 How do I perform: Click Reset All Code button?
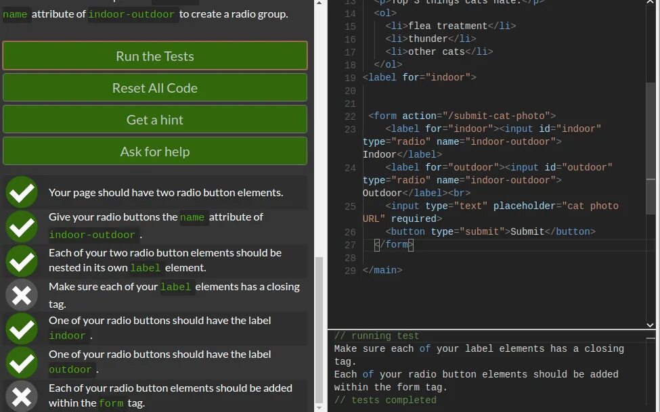point(155,87)
